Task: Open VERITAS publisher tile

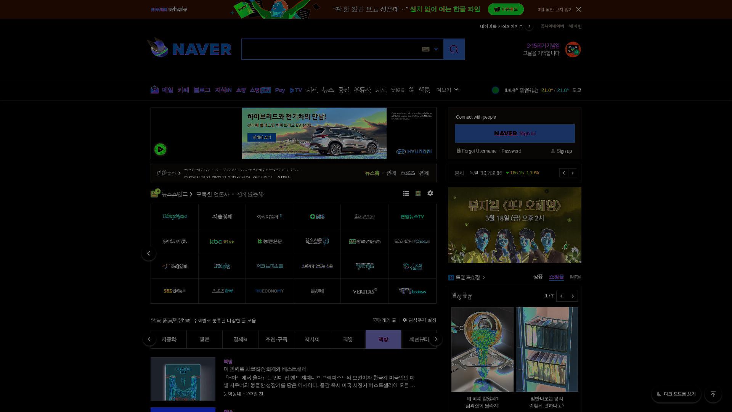Action: [364, 291]
